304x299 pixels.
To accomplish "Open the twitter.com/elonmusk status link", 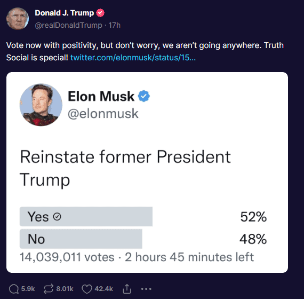I will click(133, 58).
